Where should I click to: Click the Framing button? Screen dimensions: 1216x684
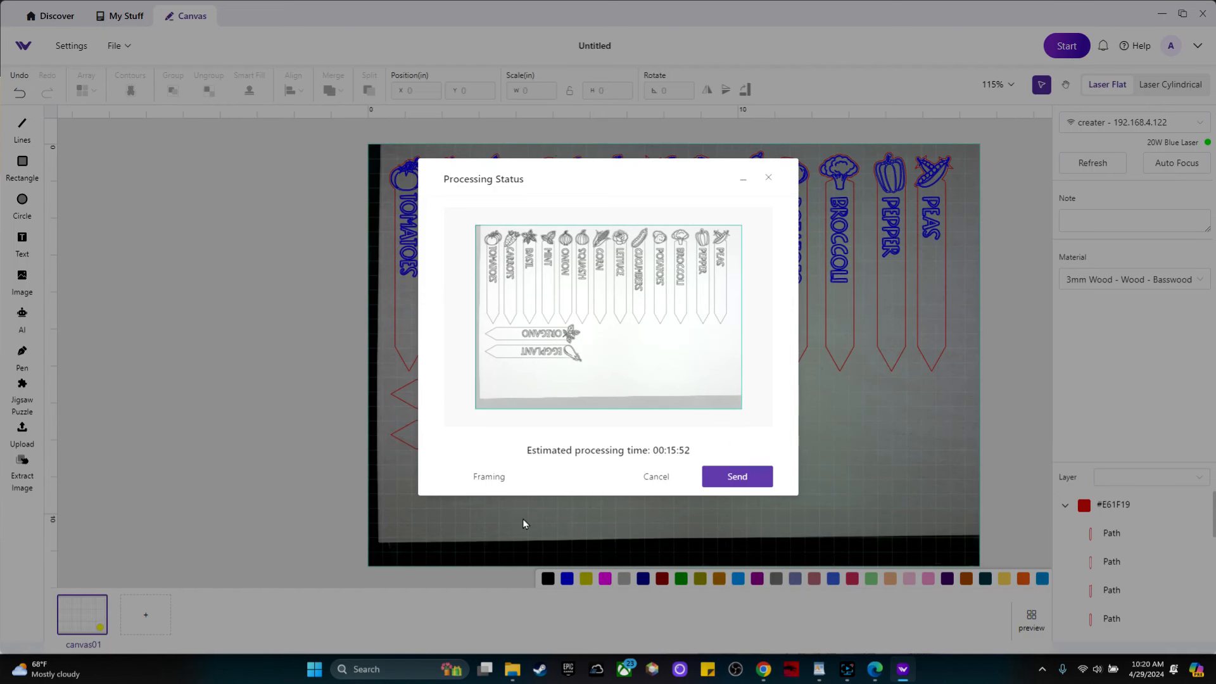(489, 476)
